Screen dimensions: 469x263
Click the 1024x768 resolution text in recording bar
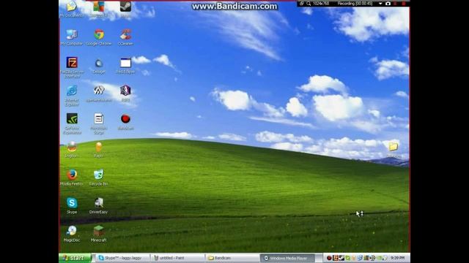(321, 4)
